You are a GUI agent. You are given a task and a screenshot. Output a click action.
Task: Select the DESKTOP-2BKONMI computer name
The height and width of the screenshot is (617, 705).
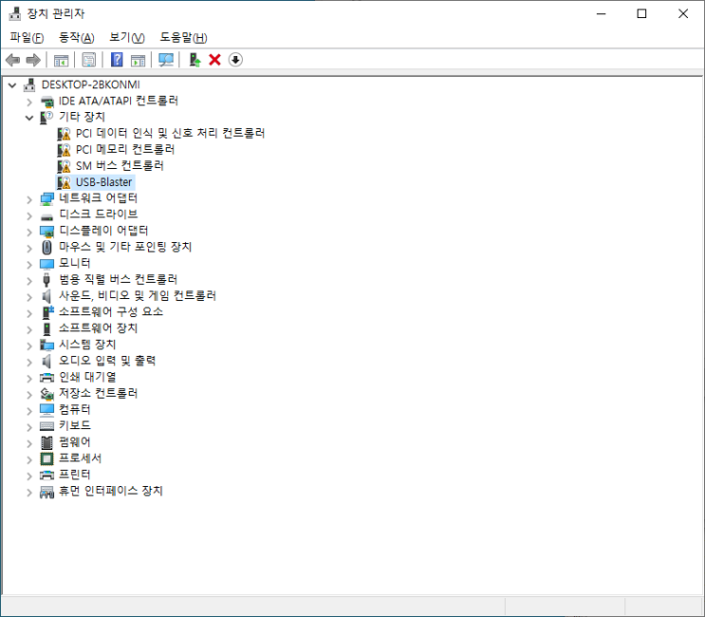point(90,84)
